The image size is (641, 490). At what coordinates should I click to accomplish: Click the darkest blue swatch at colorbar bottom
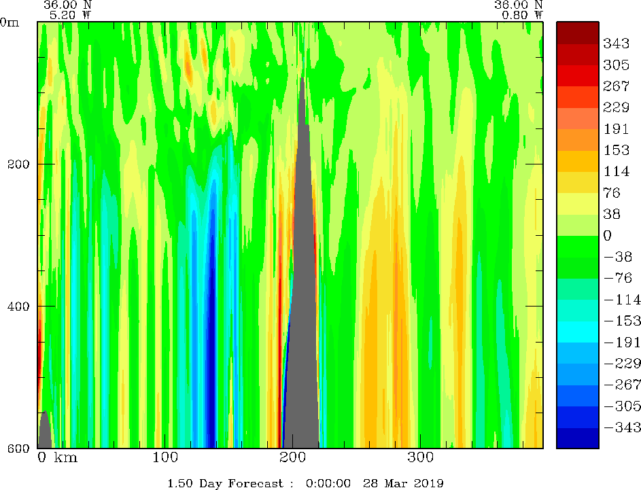[577, 438]
